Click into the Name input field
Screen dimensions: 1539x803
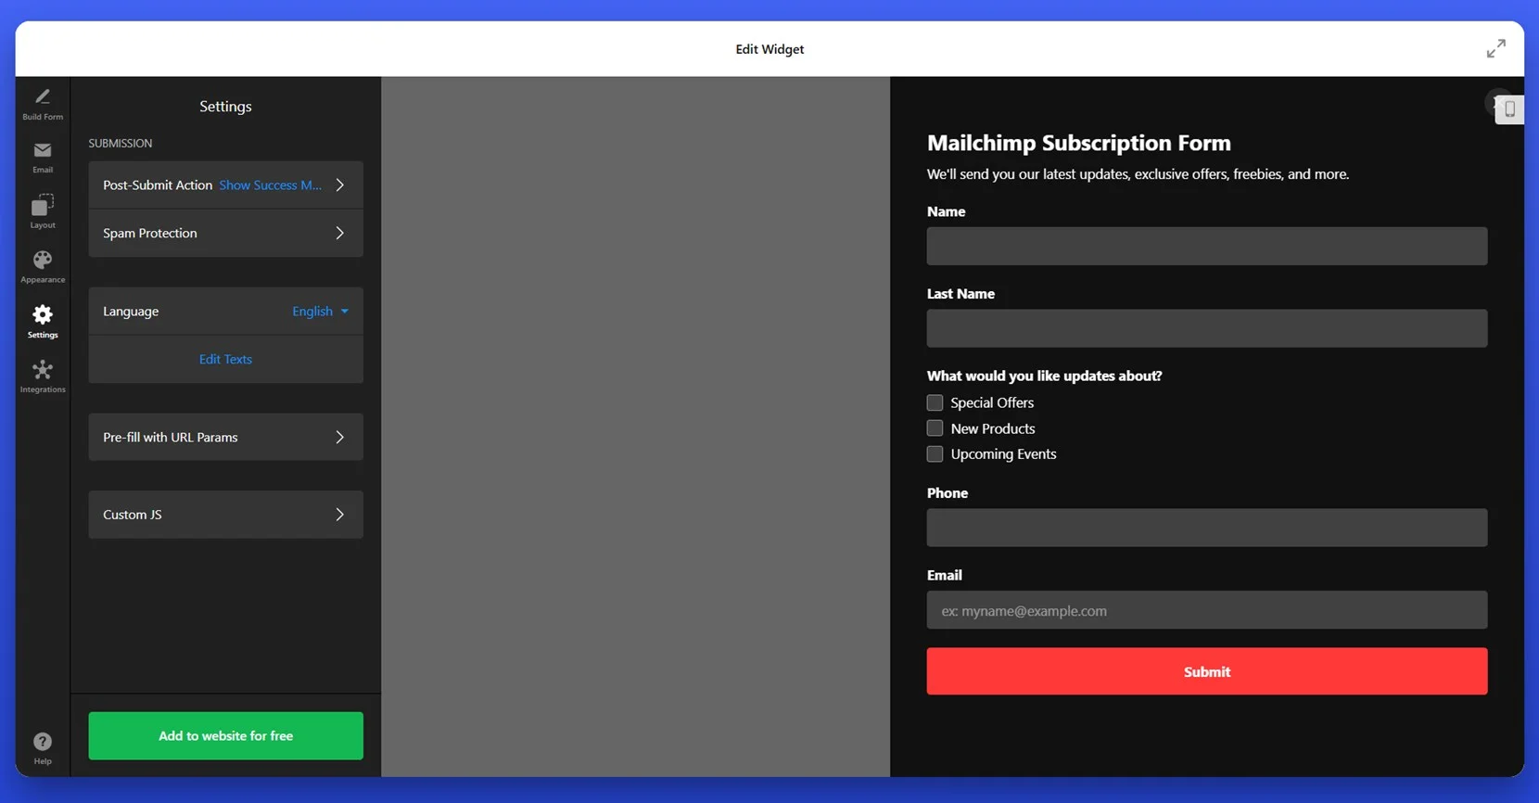[1206, 247]
